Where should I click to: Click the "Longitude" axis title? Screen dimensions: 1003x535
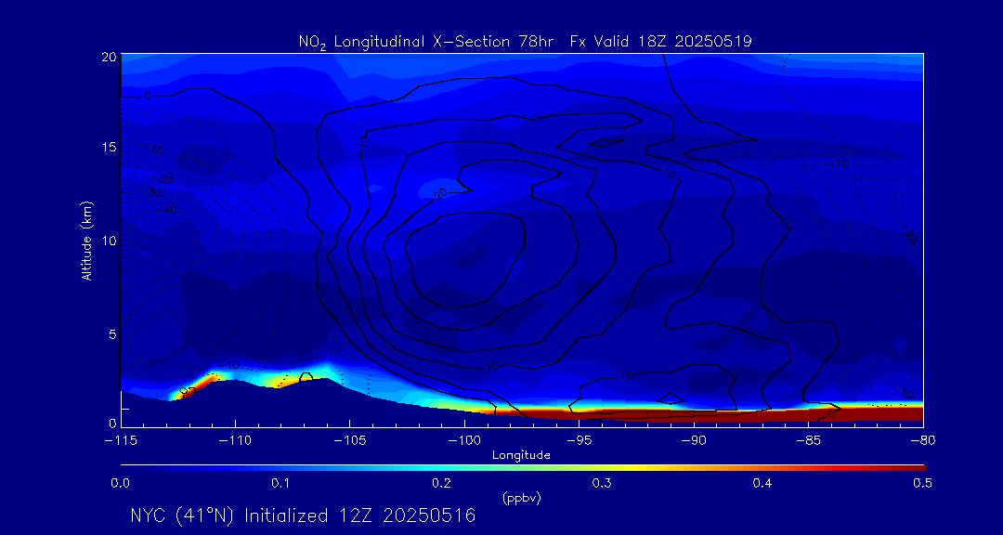click(521, 456)
